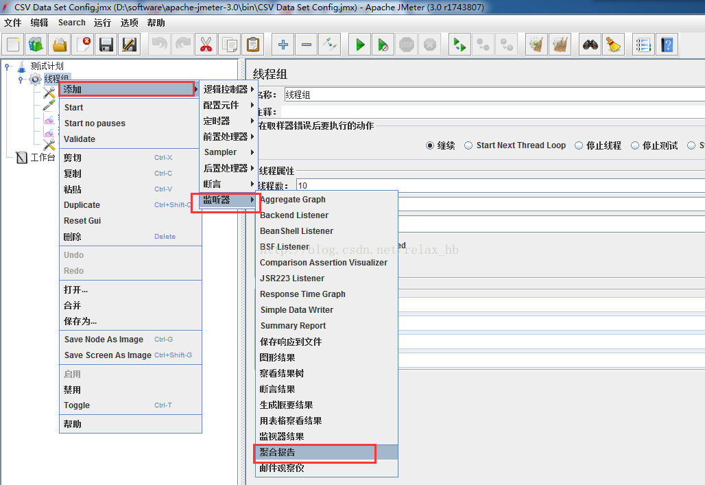This screenshot has height=485, width=705.
Task: Click the Undo toolbar arrow icon
Action: coord(160,45)
